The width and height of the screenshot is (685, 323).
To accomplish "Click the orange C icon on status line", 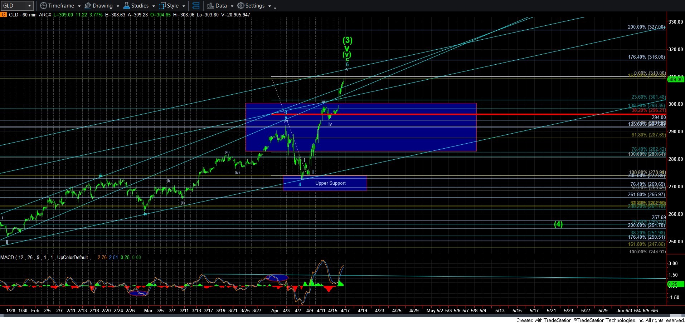I will (3, 15).
